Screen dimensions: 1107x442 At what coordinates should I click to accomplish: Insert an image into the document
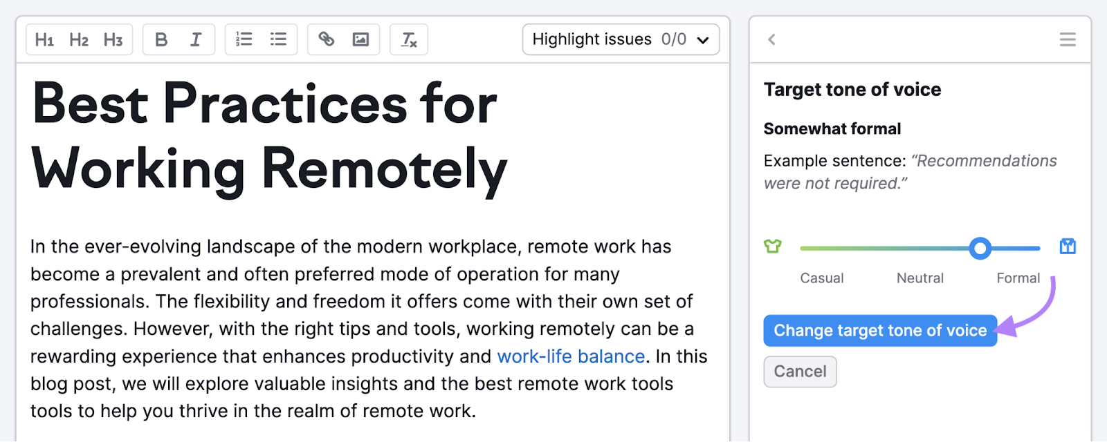(360, 39)
